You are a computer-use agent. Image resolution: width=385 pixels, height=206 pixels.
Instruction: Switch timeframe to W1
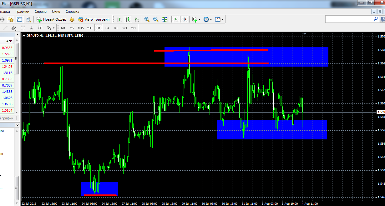coord(124,28)
